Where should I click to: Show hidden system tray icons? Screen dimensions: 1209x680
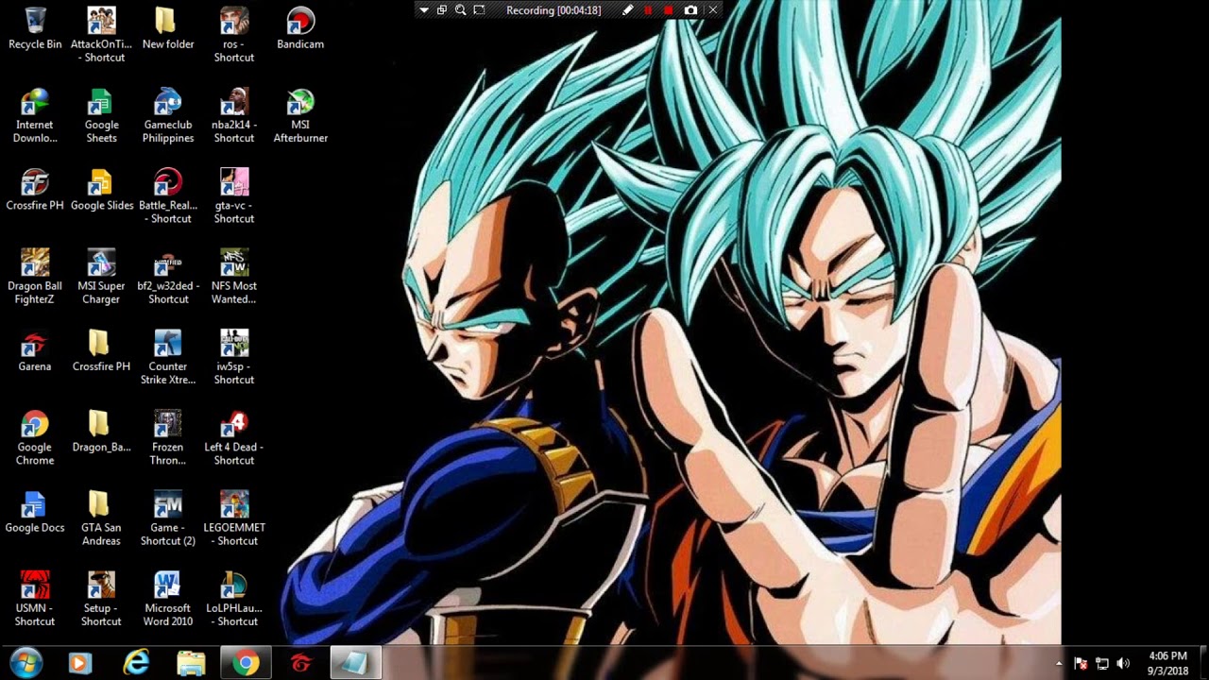tap(1059, 664)
